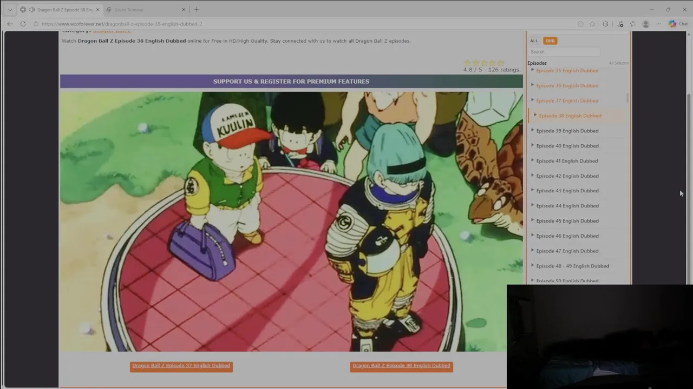Open Episode 46 English Dubbed
693x389 pixels.
click(x=567, y=236)
